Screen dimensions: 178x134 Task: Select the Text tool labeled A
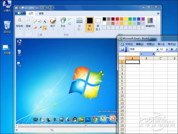pyautogui.click(x=44, y=21)
